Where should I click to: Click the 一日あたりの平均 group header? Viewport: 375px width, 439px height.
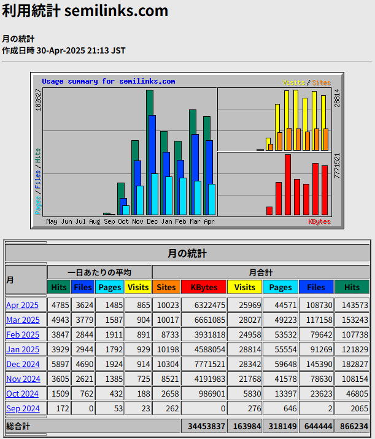99,272
